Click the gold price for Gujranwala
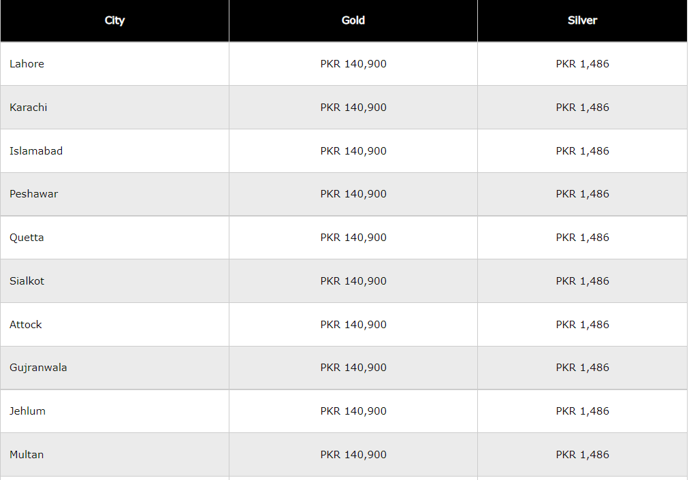This screenshot has width=689, height=480. coord(353,368)
